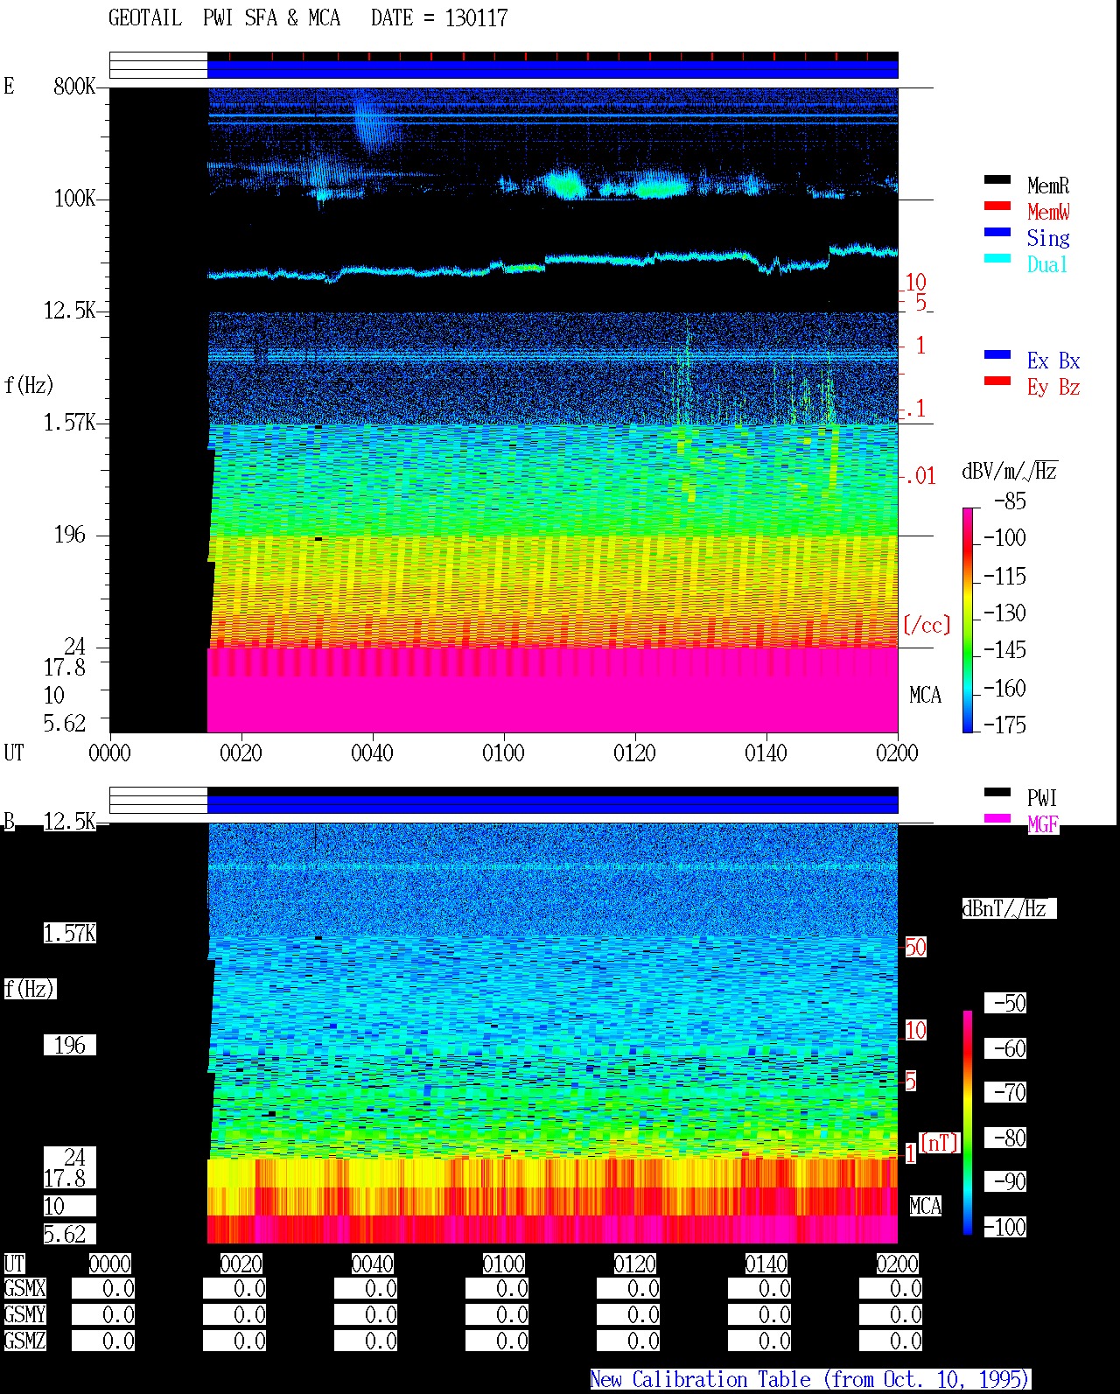Click the E panel 1.57K axis label
The height and width of the screenshot is (1394, 1120).
69,422
